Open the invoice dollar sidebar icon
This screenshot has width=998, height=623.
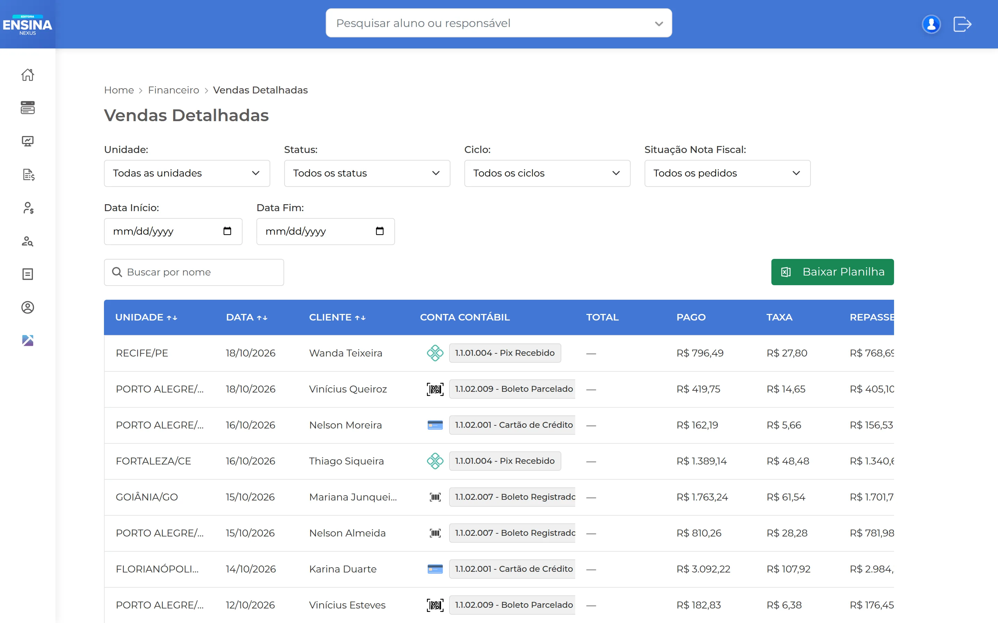point(28,175)
